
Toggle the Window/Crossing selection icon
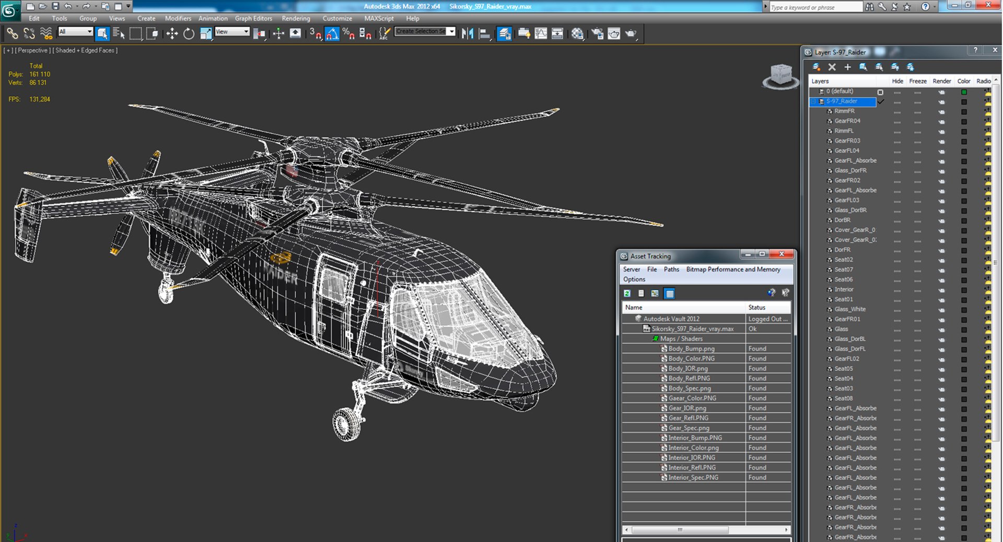pyautogui.click(x=152, y=33)
